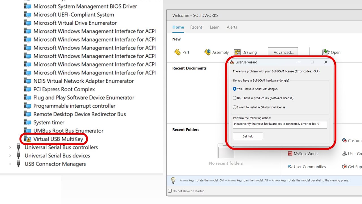Click the NDIS Virtual Network Adapter icon

(27, 81)
